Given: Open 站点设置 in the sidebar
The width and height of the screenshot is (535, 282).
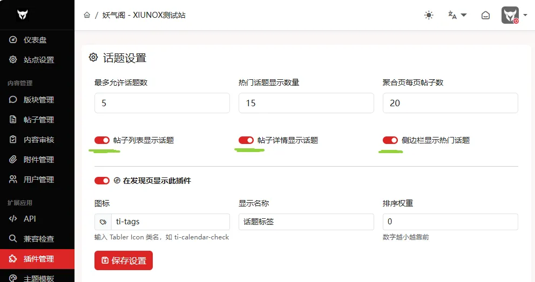Looking at the screenshot, I should (x=37, y=60).
